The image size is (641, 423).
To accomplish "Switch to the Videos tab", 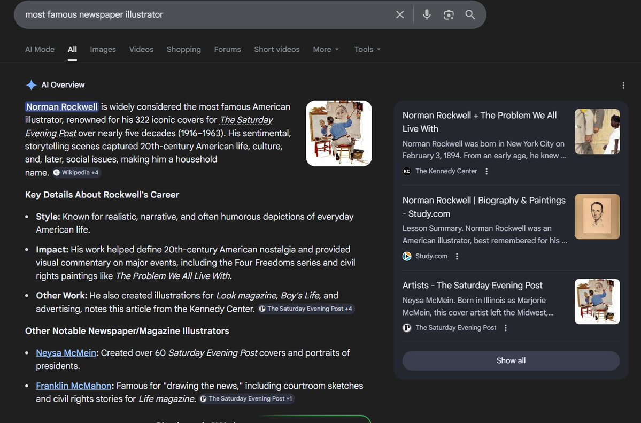I will [142, 50].
